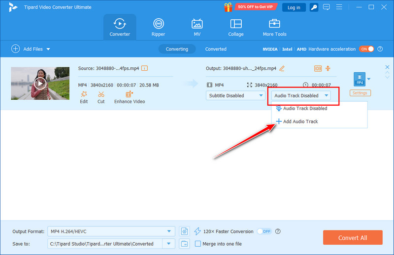Choose Add Audio Track menu entry

click(300, 121)
